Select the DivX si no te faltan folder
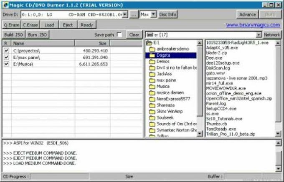Screen dimensions: 284x182 click(x=177, y=68)
